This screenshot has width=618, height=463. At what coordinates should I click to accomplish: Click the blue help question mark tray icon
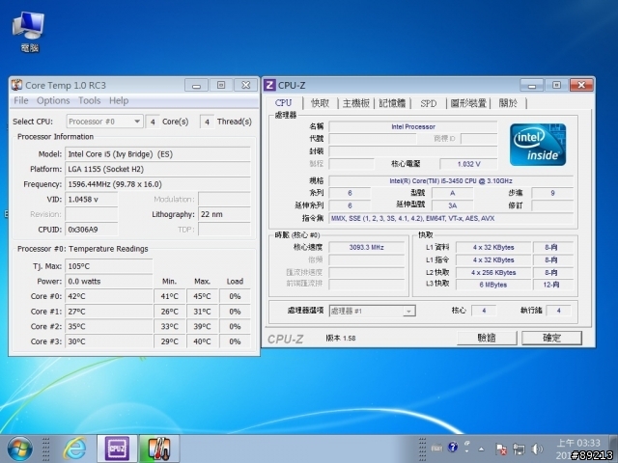click(x=453, y=447)
